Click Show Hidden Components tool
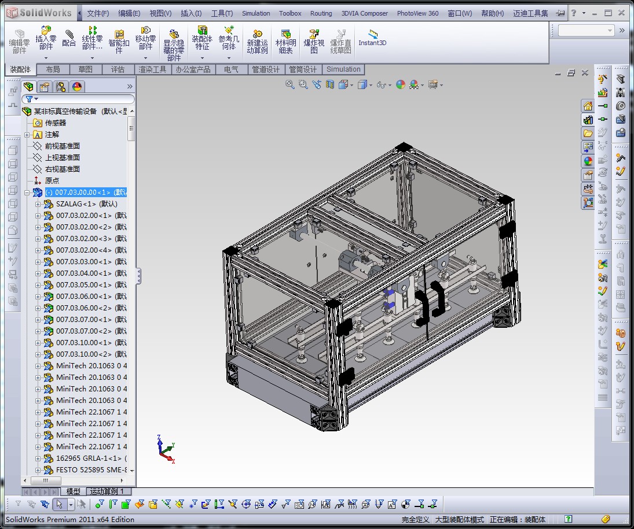This screenshot has width=634, height=529. click(x=174, y=45)
